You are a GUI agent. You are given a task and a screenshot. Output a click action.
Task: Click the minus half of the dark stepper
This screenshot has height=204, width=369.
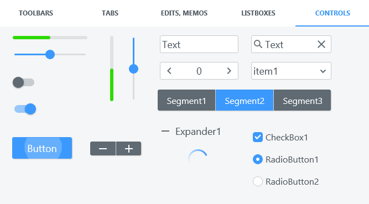[103, 149]
